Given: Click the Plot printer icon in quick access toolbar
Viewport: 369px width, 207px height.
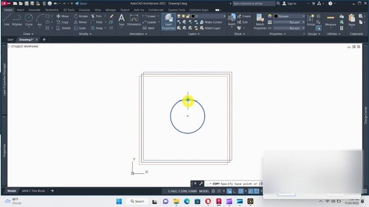Looking at the screenshot, I should click(50, 3).
